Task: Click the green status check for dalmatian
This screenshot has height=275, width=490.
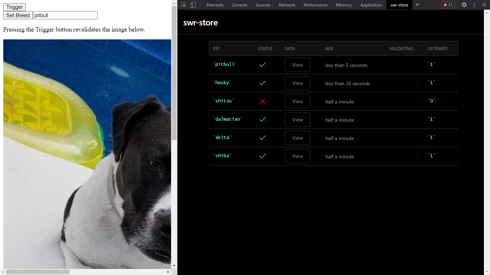Action: (x=262, y=119)
